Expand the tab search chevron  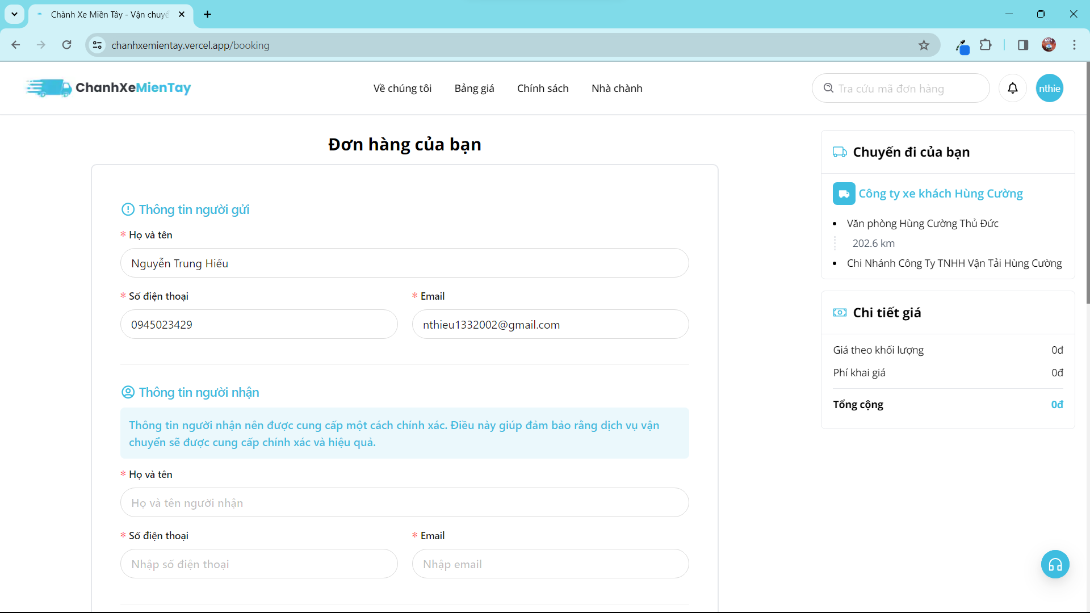14,14
